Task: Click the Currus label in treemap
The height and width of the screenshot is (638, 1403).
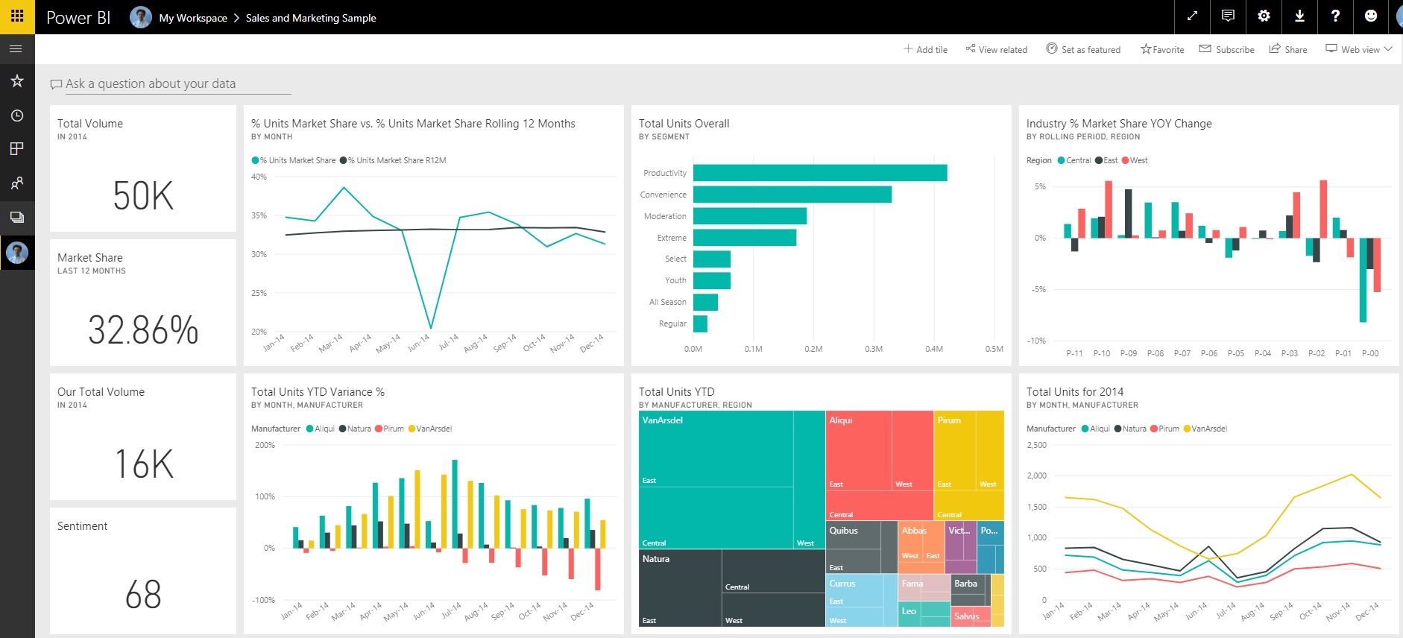Action: (842, 584)
